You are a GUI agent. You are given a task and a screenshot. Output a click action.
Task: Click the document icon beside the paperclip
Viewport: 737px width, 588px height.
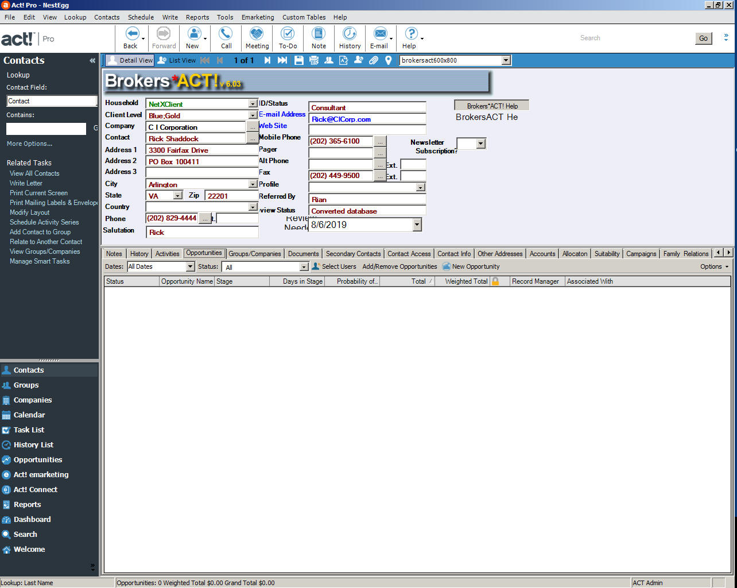point(343,60)
